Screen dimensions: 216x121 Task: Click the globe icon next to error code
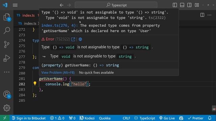click(80, 39)
